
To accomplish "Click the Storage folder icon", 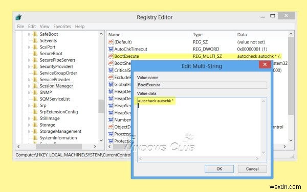I will coord(35,125).
